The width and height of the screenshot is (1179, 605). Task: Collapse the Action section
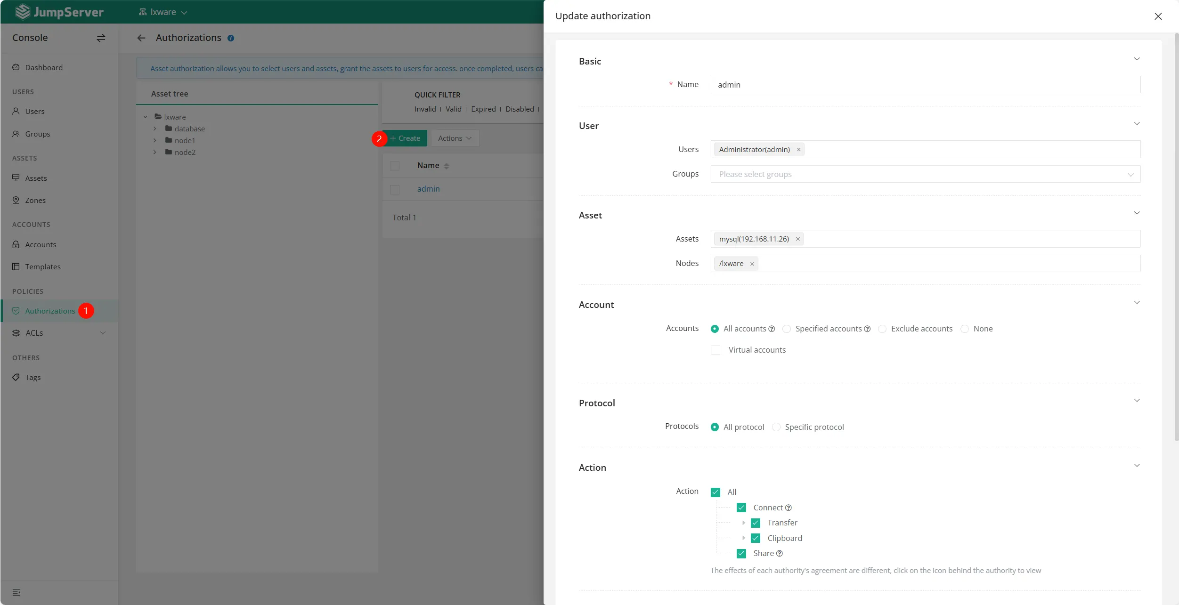(x=1137, y=465)
